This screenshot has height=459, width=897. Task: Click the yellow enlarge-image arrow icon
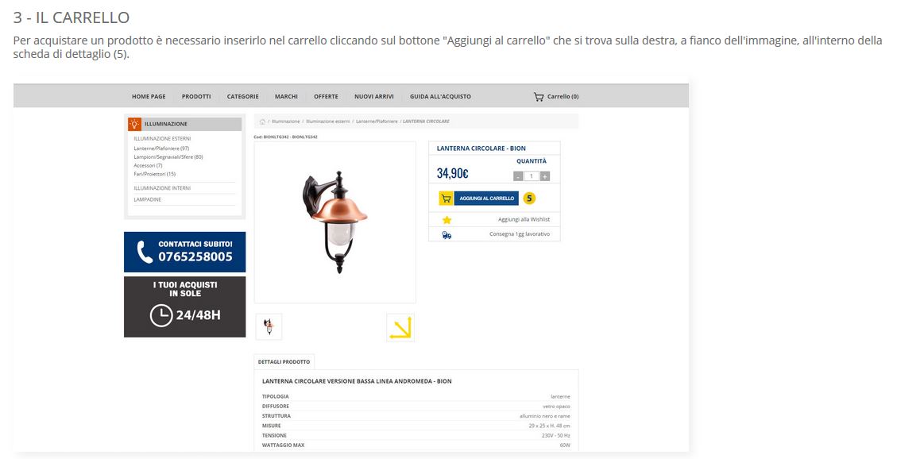point(400,327)
